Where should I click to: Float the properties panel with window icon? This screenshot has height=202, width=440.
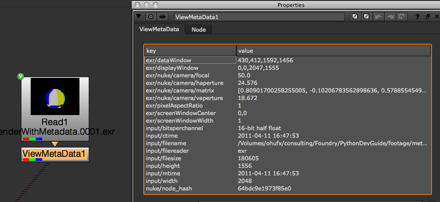(427, 17)
